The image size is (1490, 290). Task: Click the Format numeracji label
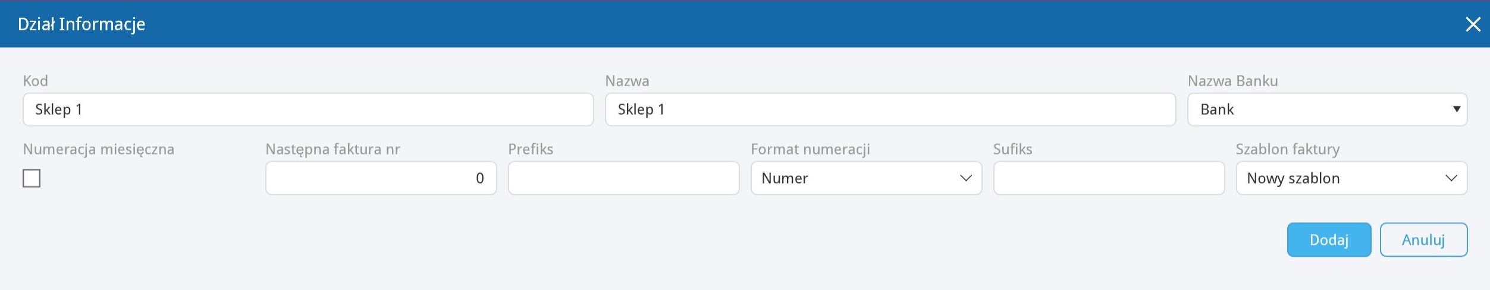810,149
